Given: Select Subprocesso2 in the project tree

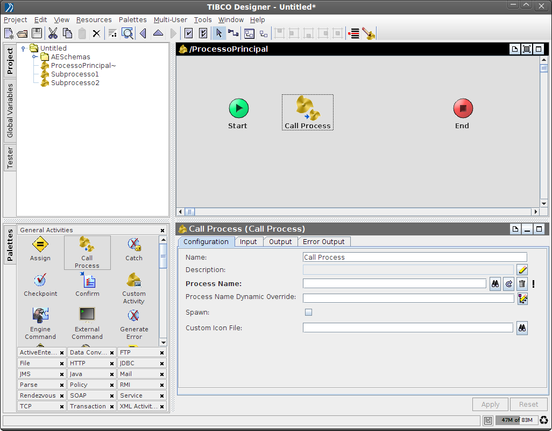Looking at the screenshot, I should (75, 83).
